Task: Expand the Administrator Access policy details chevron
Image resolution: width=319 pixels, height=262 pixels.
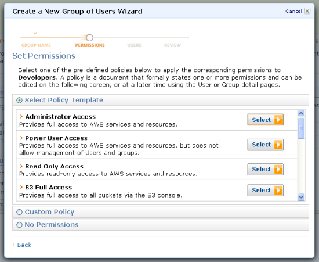Action: (21, 116)
